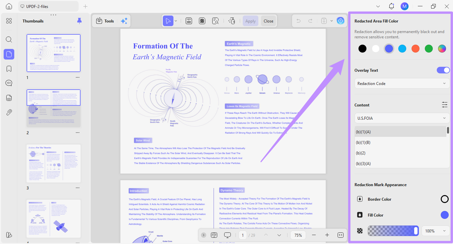Undo the last action

298,21
